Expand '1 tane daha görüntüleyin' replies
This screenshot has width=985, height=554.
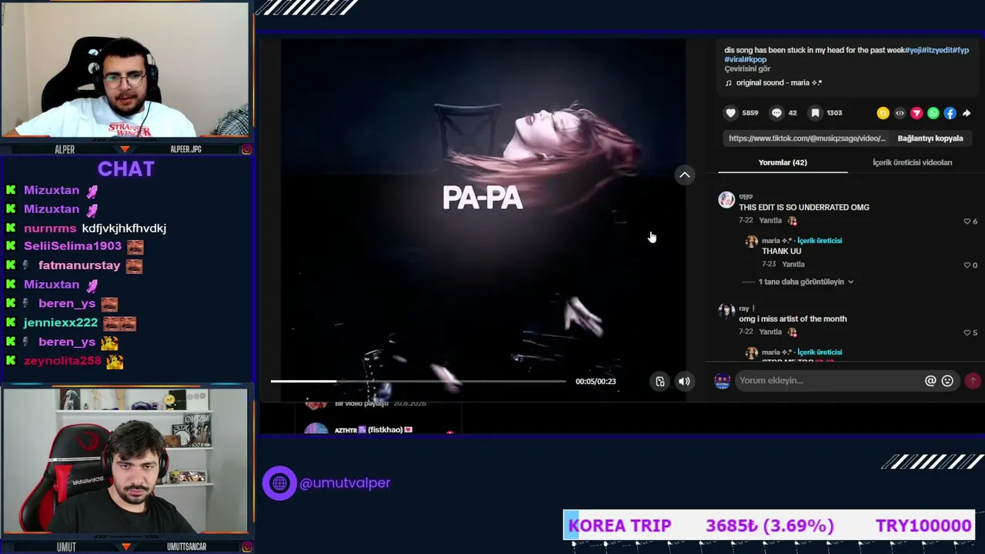[x=805, y=282]
